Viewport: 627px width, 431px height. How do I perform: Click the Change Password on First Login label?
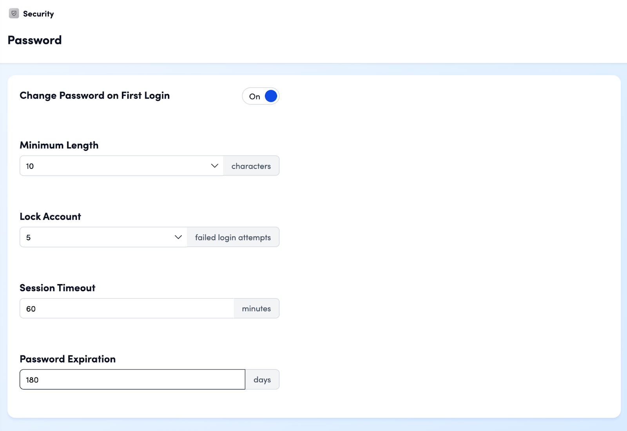point(94,96)
